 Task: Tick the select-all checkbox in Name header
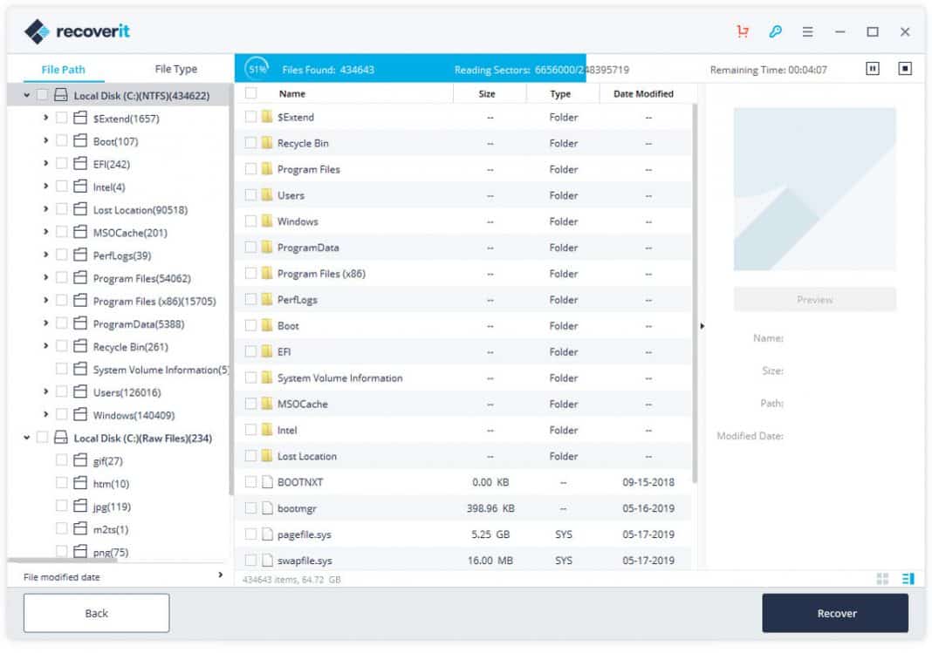point(250,93)
